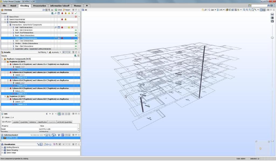276x161 pixels.
Task: Toggle the perspective view button in 3D toolbar
Action: click(261, 10)
